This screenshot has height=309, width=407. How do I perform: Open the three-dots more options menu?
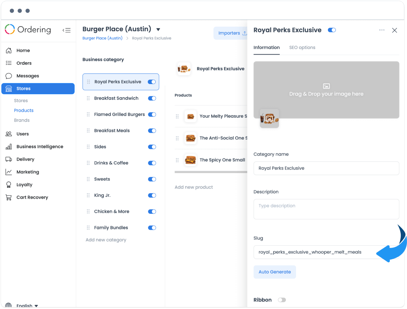[381, 30]
